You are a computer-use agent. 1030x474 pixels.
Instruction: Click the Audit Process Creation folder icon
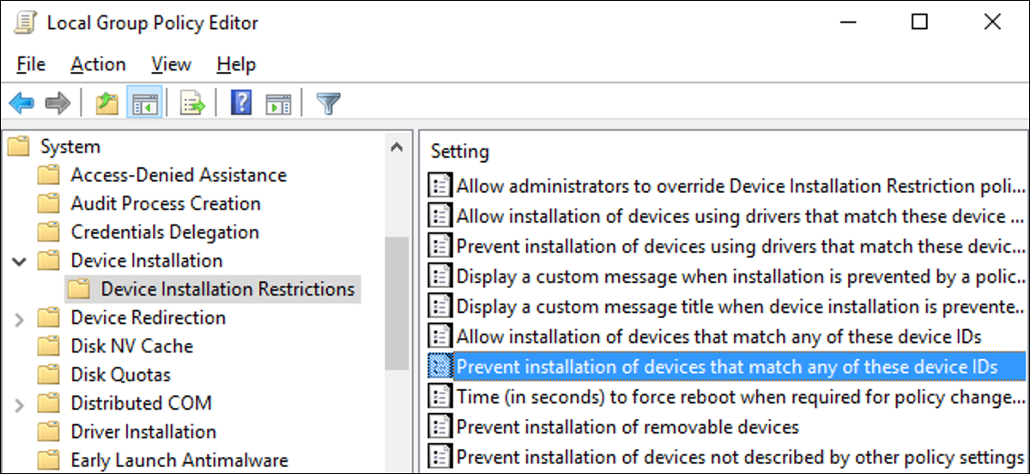pyautogui.click(x=49, y=204)
